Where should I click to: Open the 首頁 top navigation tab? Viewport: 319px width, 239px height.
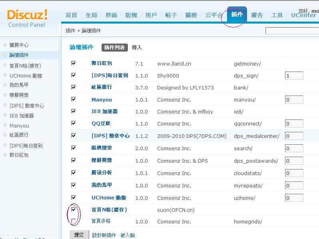tap(71, 15)
